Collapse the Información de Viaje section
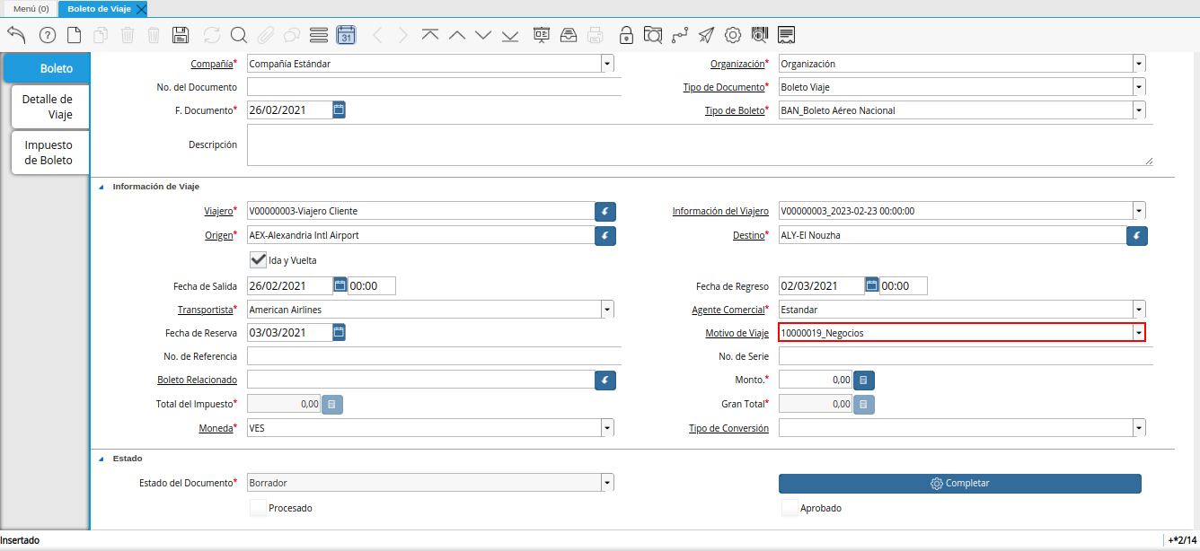Image resolution: width=1200 pixels, height=551 pixels. tap(101, 187)
